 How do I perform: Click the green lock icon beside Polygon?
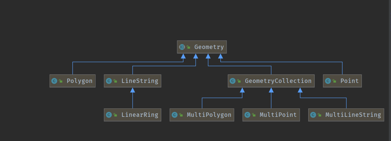61,81
